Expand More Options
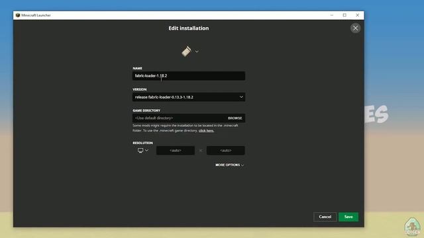Screen dimensions: 424x238 tap(230, 165)
